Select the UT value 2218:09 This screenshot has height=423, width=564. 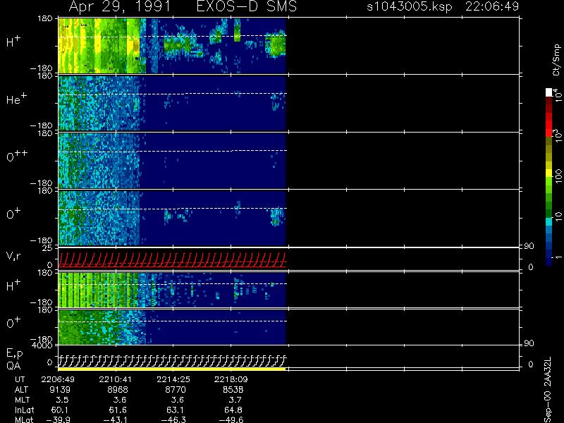(231, 379)
